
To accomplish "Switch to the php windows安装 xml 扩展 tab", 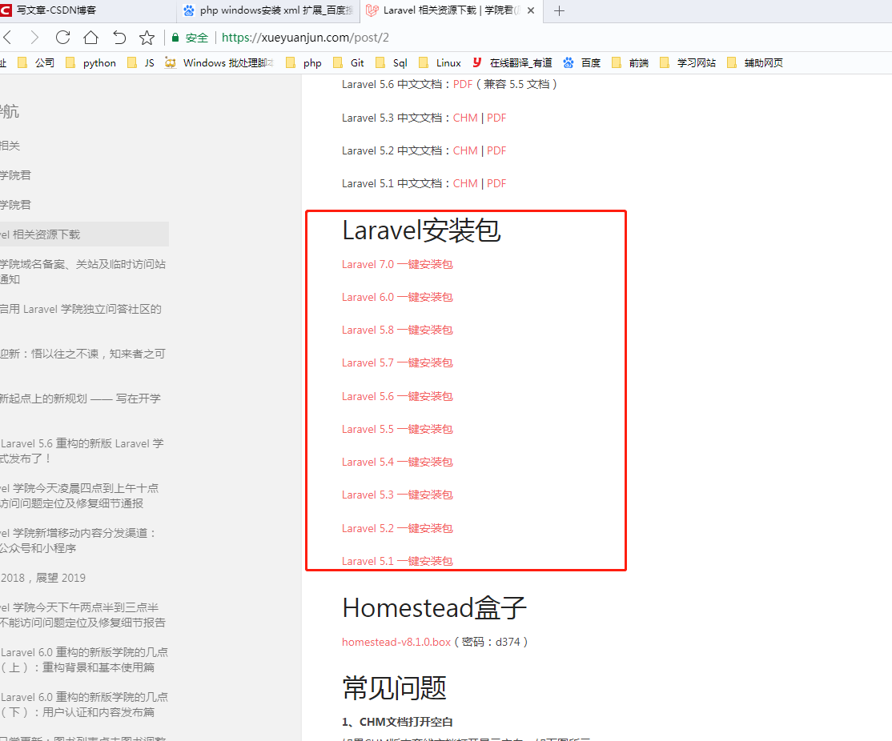I will (268, 10).
